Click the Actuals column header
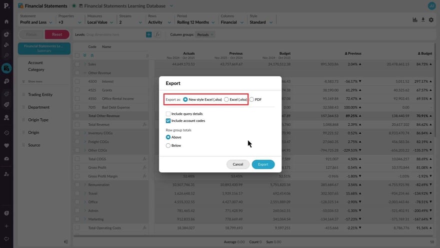Image resolution: width=440 pixels, height=248 pixels. 188,54
